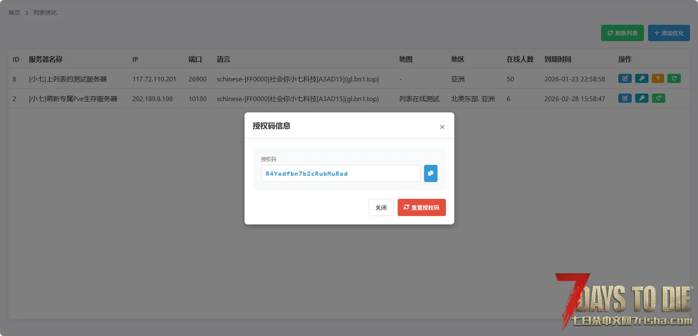Edit server ID 2 with pencil icon
The image size is (698, 336).
pos(625,98)
